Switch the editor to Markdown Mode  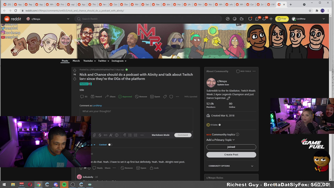pos(160,135)
